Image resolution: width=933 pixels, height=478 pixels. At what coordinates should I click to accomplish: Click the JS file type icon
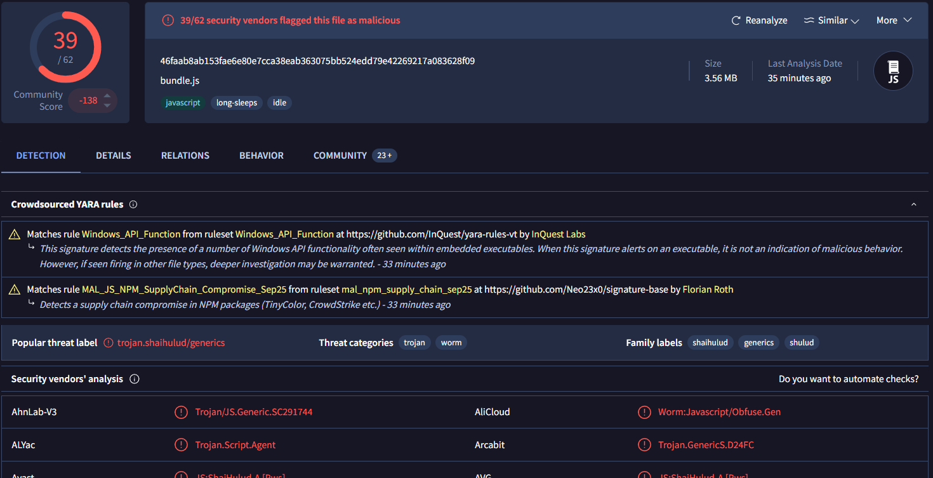click(x=893, y=70)
